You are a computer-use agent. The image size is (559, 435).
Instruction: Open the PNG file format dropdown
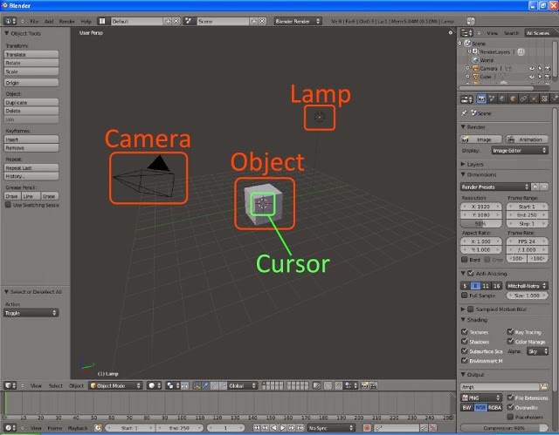[481, 398]
